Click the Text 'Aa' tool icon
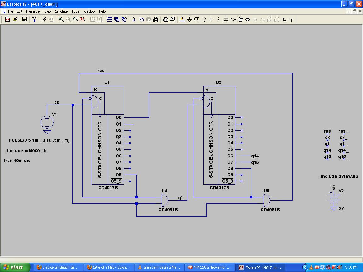 point(284,20)
